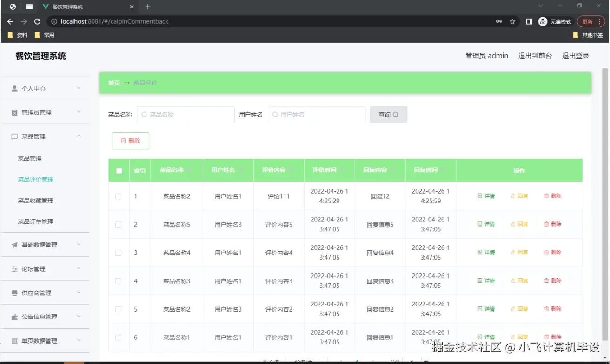
Task: Reload the page with the refresh icon
Action: click(38, 21)
